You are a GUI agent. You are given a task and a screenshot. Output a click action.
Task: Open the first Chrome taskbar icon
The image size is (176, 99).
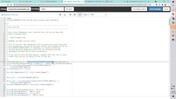(173, 14)
